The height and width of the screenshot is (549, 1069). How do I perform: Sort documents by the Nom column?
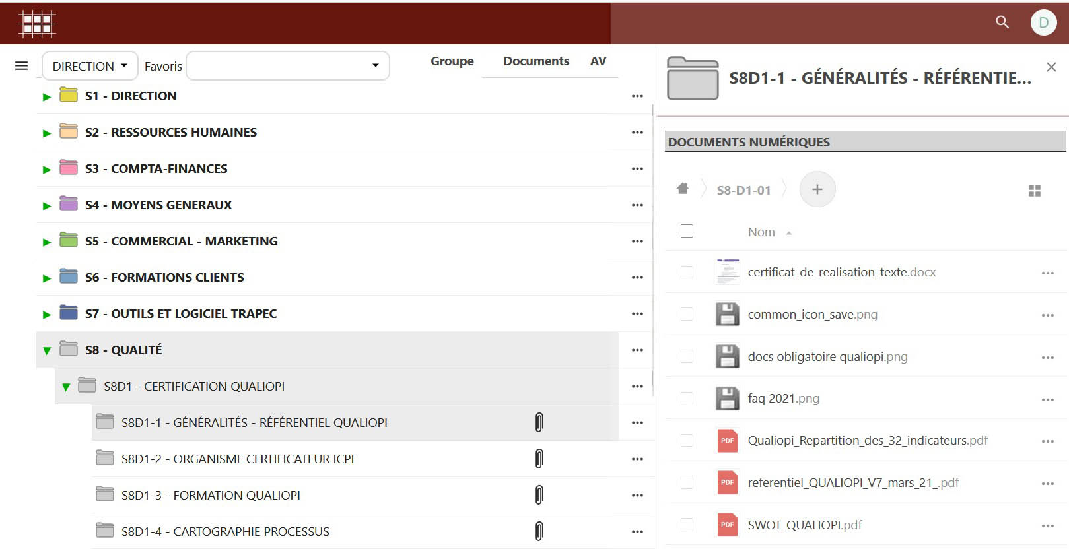pyautogui.click(x=761, y=232)
